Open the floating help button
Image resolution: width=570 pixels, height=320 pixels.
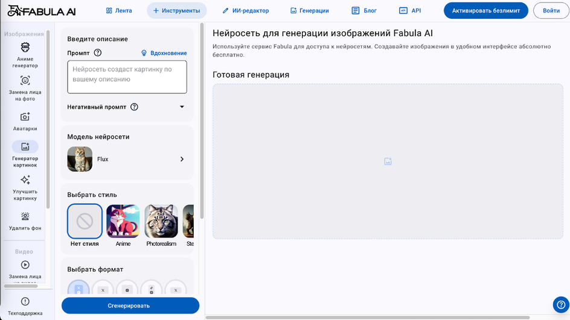561,305
